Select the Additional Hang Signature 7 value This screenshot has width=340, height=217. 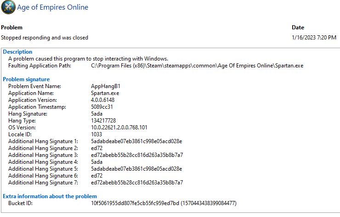[x=137, y=183]
